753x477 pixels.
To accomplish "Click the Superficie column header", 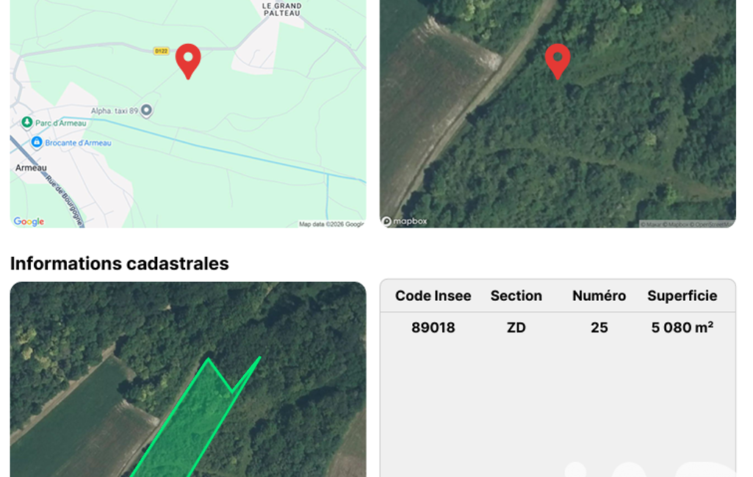I will click(x=682, y=296).
